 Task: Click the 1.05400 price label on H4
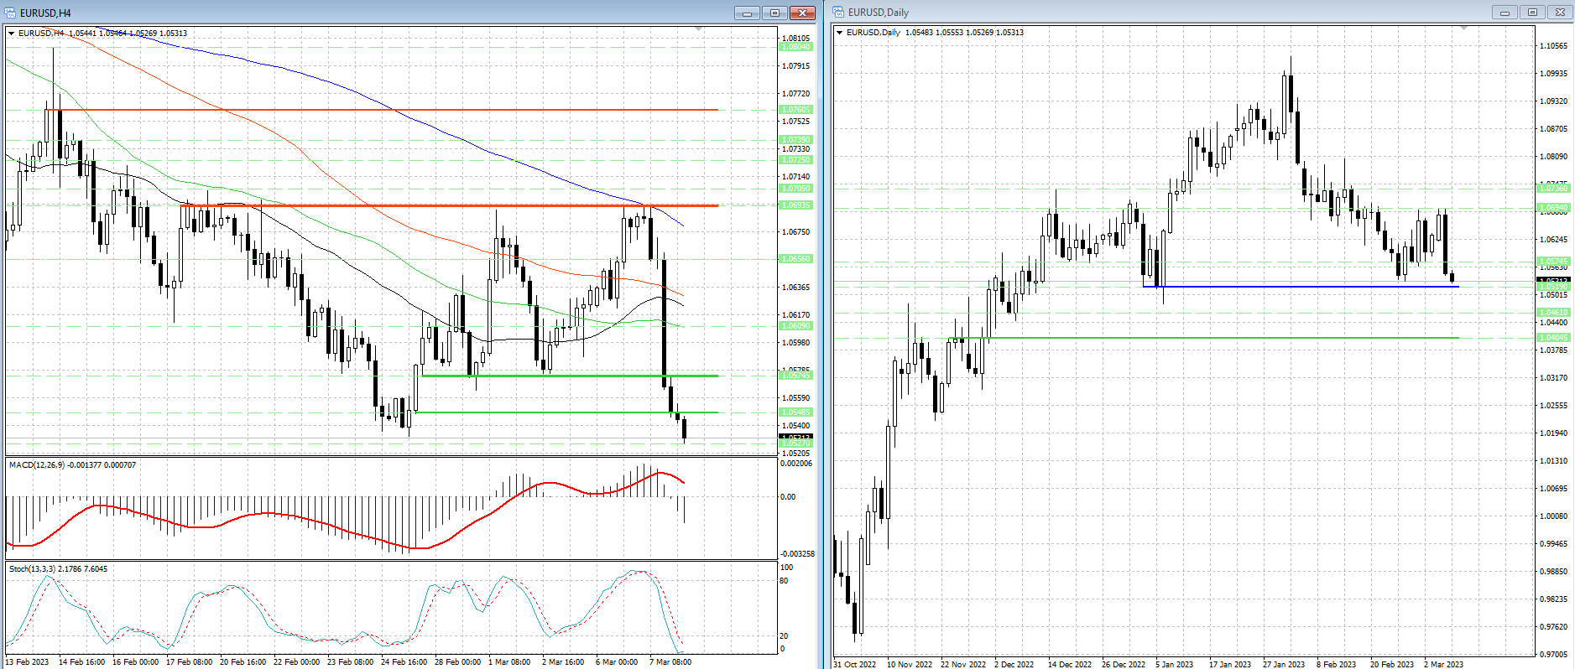click(x=796, y=425)
